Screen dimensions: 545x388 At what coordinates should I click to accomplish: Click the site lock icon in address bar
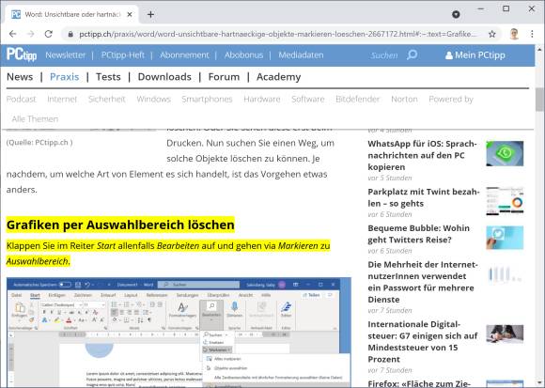click(70, 34)
